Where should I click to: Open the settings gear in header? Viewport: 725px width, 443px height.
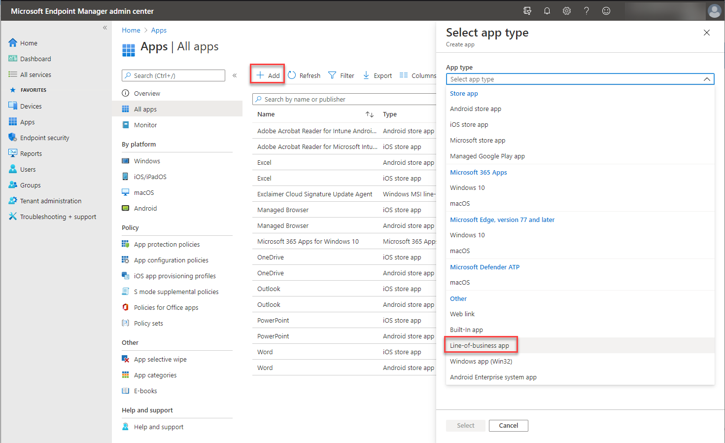pyautogui.click(x=567, y=11)
